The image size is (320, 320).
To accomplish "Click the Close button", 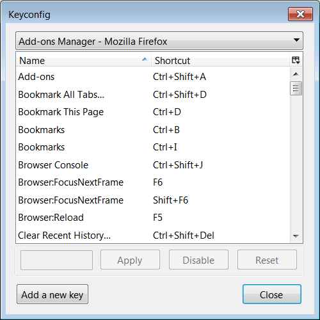I will tap(272, 294).
